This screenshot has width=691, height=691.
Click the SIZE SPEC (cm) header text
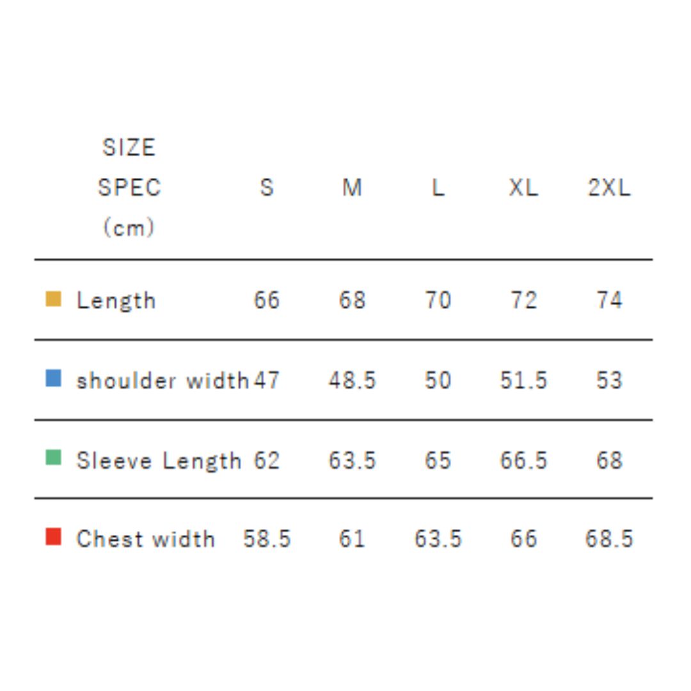(129, 187)
